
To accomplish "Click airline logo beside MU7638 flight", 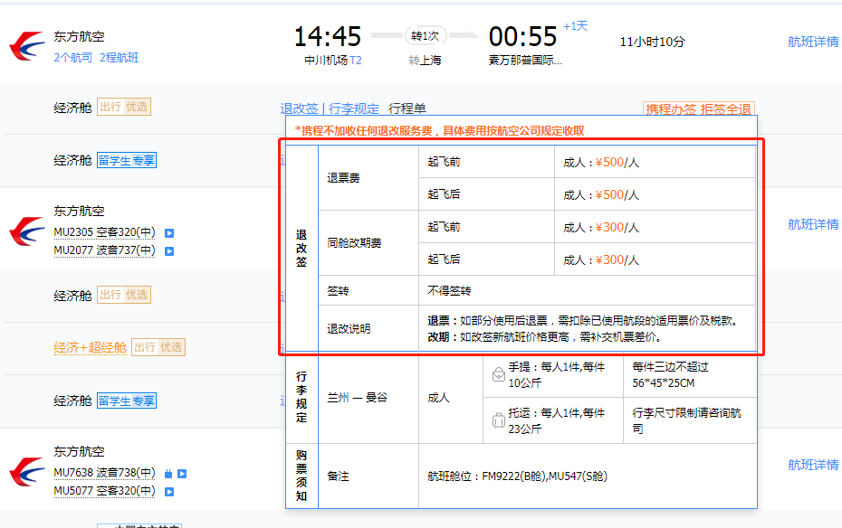I will 27,472.
